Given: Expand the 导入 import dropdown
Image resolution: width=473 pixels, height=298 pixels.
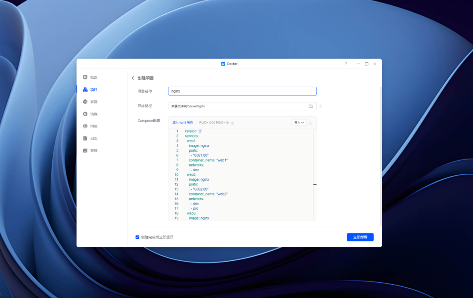Looking at the screenshot, I should tap(299, 123).
